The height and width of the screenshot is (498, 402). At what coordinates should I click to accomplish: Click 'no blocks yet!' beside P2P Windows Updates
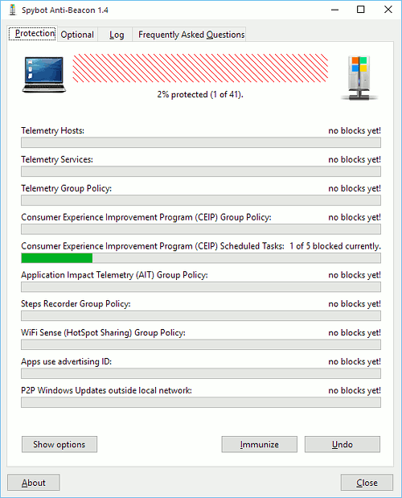point(355,390)
